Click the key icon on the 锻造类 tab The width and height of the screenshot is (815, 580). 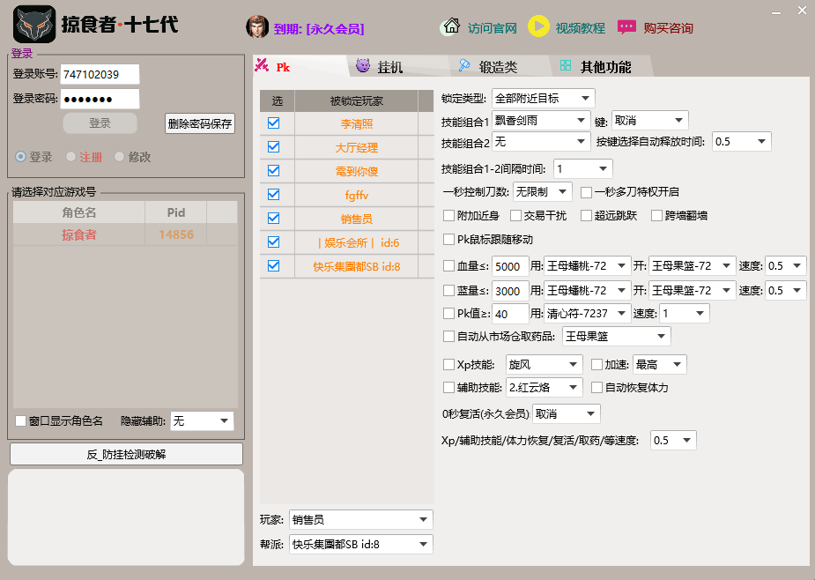coord(463,64)
